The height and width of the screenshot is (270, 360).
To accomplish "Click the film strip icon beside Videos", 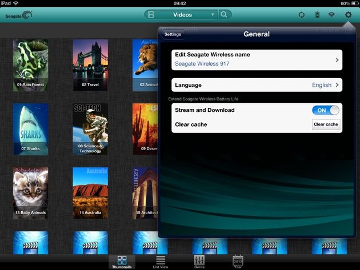I will click(x=151, y=15).
